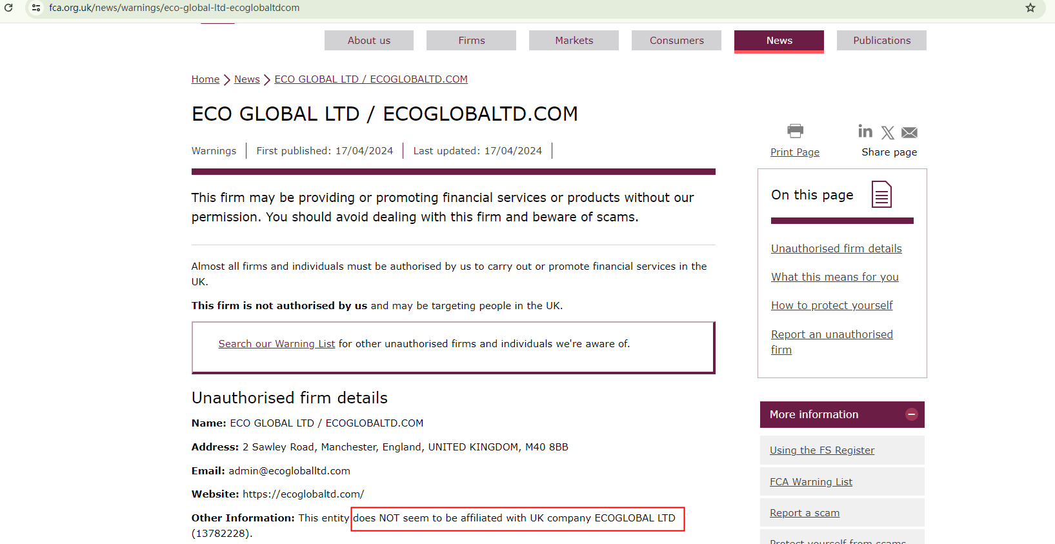Open site information icon in address bar
Image resolution: width=1055 pixels, height=544 pixels.
(36, 8)
